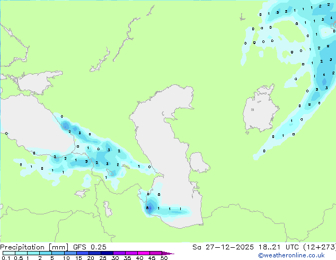Click the 0.1–0.5 mm legend color swatch
Image resolution: width=336 pixels, height=260 pixels.
[x=9, y=253]
